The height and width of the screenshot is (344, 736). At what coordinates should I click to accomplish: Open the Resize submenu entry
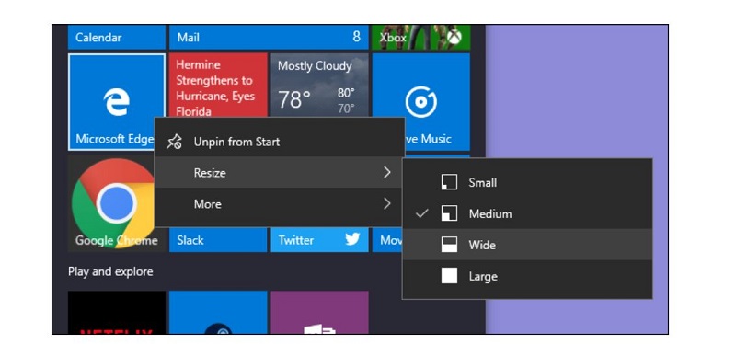[x=280, y=173]
